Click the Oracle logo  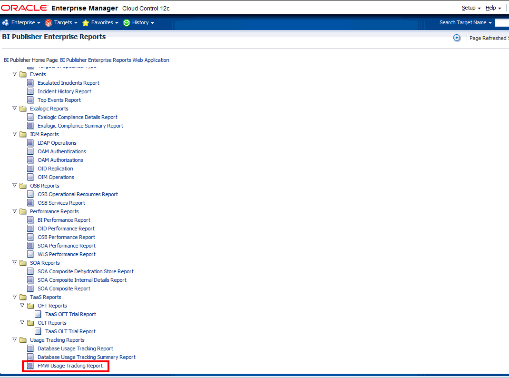tap(25, 8)
